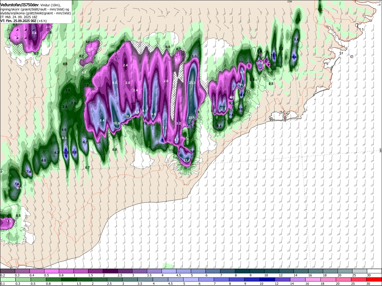The height and width of the screenshot is (286, 382).
Task: Pick upper legend teal swatch labeled 10
Action: tap(272, 271)
